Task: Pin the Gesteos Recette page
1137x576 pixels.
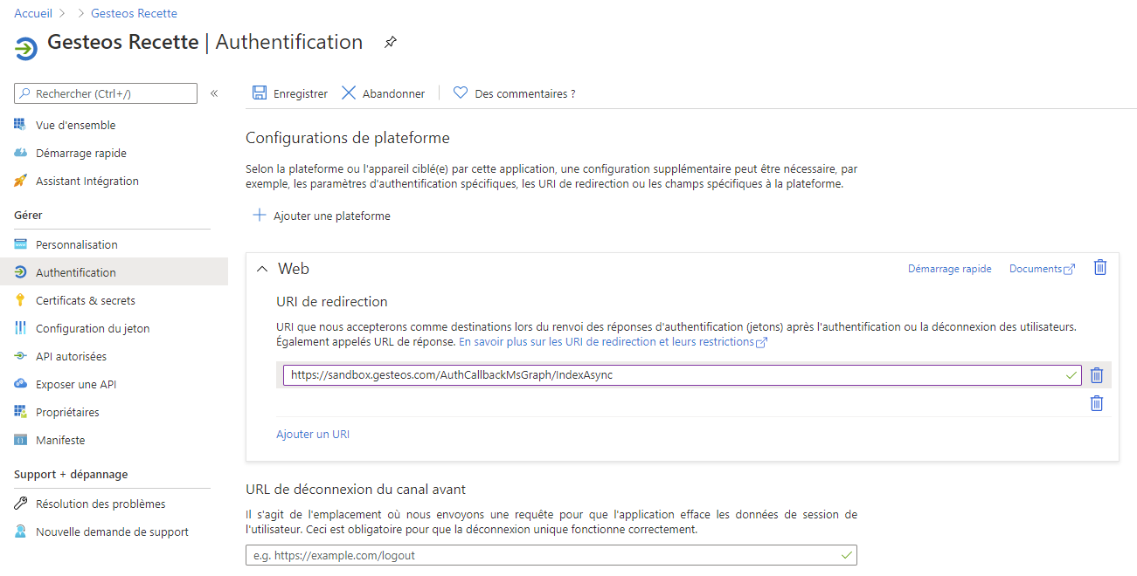Action: pyautogui.click(x=391, y=42)
